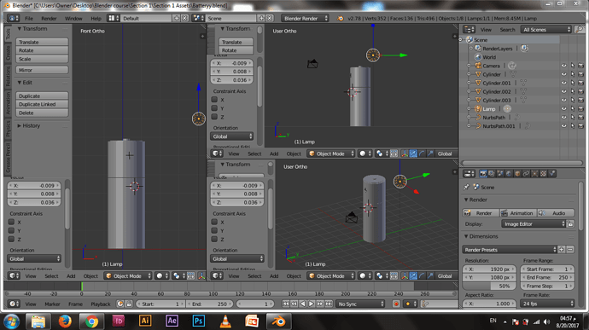
Task: Jump to end frame playback icon
Action: 329,304
